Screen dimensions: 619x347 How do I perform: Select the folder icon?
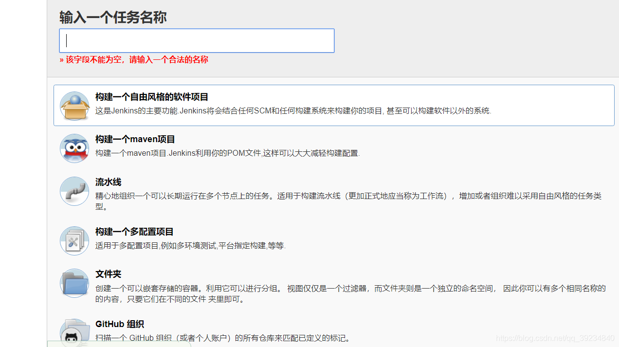pos(74,283)
